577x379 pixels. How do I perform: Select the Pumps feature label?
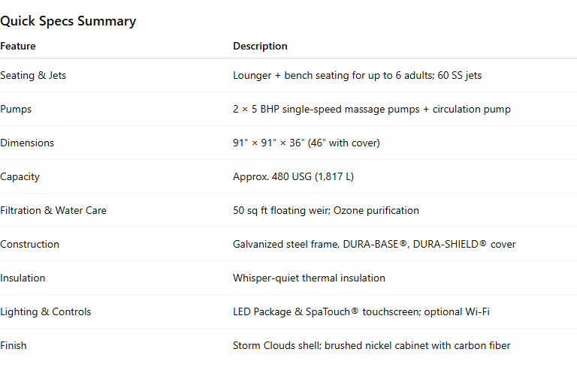16,109
